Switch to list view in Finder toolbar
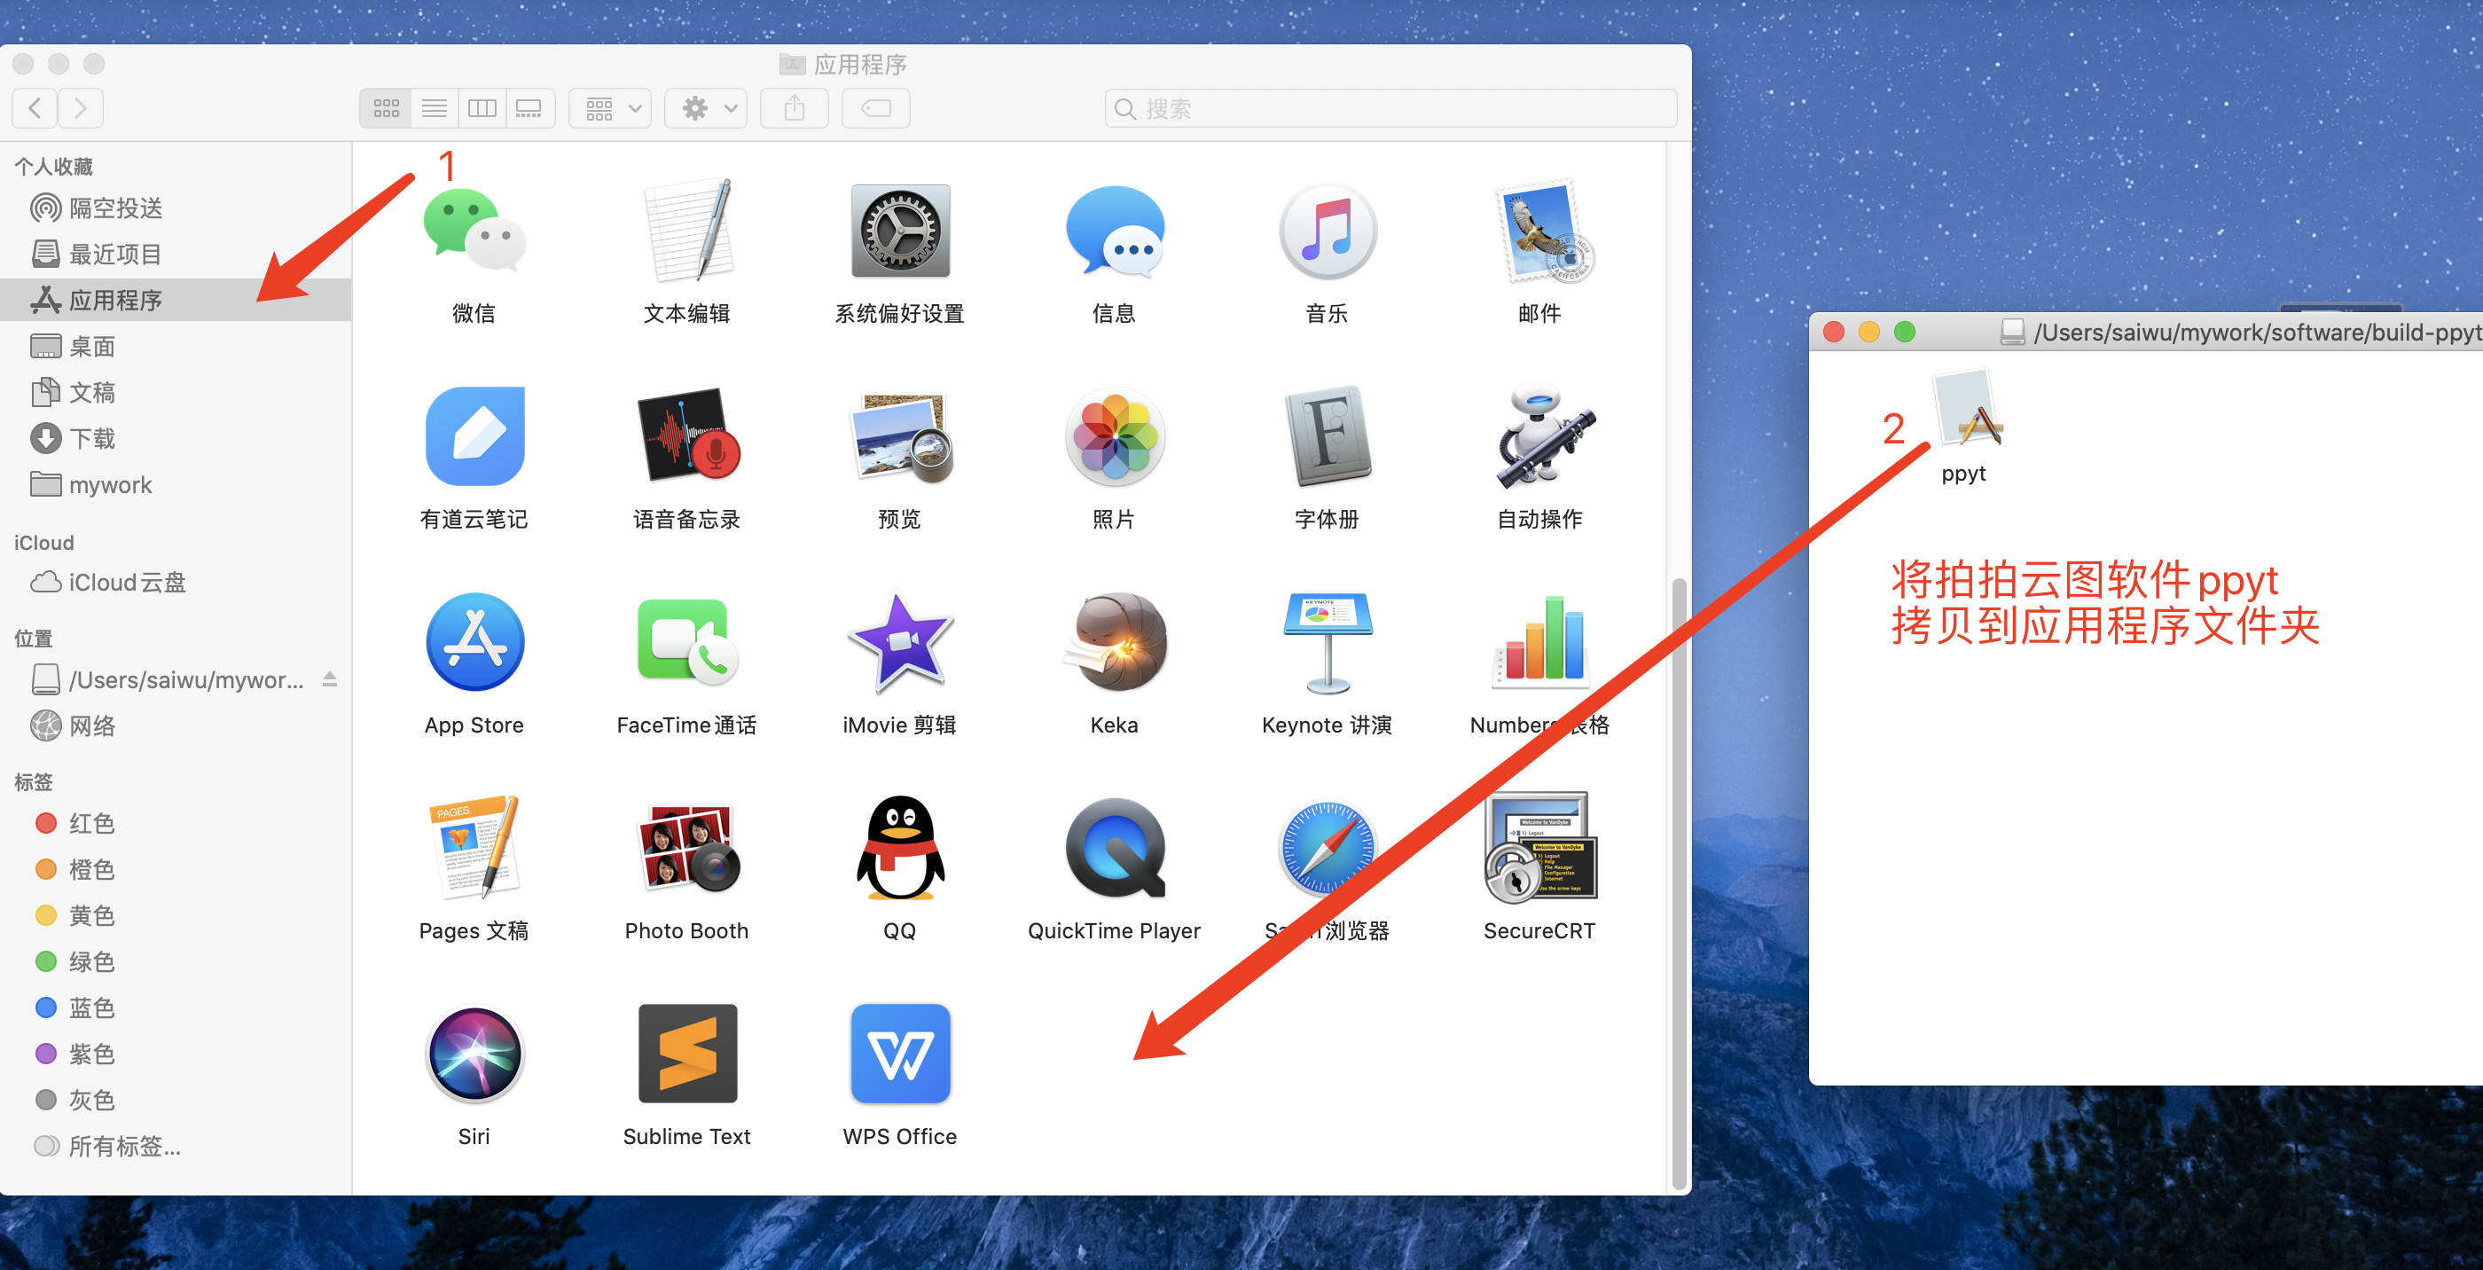The height and width of the screenshot is (1270, 2483). coord(434,108)
